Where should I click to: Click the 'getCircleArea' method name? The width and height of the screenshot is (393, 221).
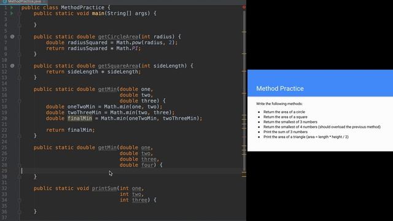[x=118, y=37]
